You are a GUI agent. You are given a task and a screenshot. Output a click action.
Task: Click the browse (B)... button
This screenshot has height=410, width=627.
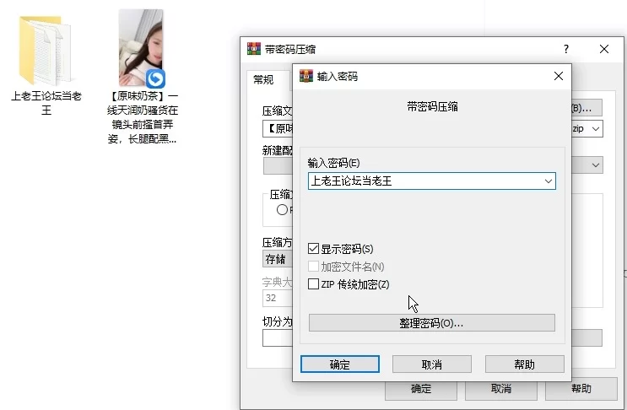click(x=586, y=108)
